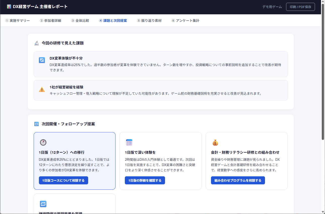Viewport: 325px width, 214px height.
Task: Click the stopwatch icon in the 1日版（12ターン）への移行 card
Action: click(43, 142)
